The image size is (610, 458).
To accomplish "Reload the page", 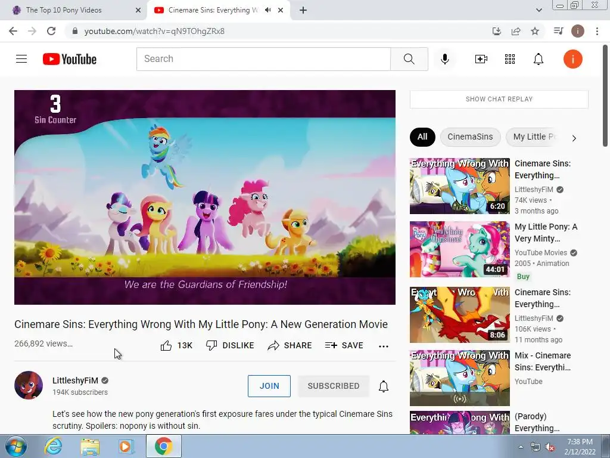I will (51, 31).
